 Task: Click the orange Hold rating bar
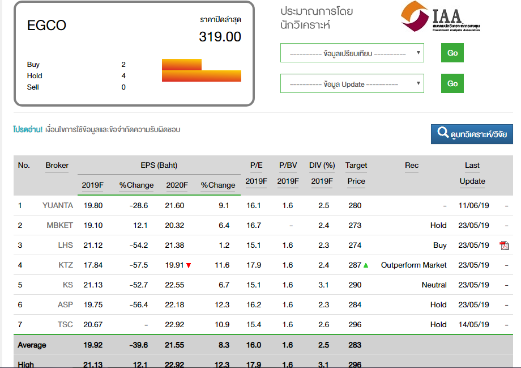202,76
